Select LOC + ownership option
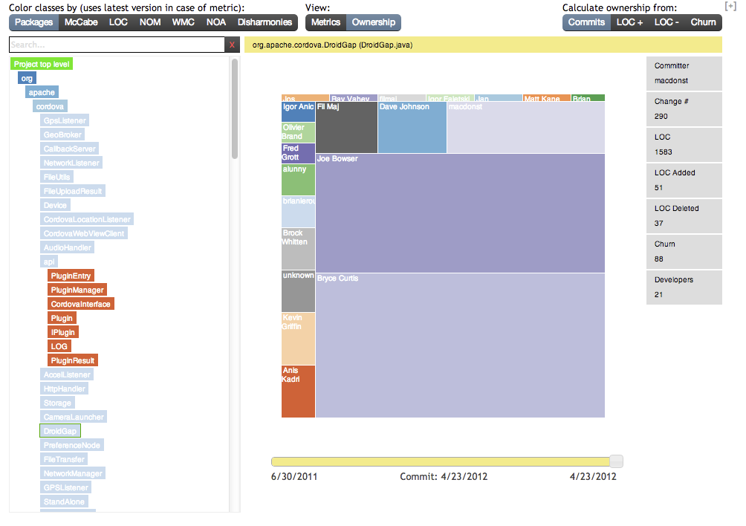 (630, 22)
